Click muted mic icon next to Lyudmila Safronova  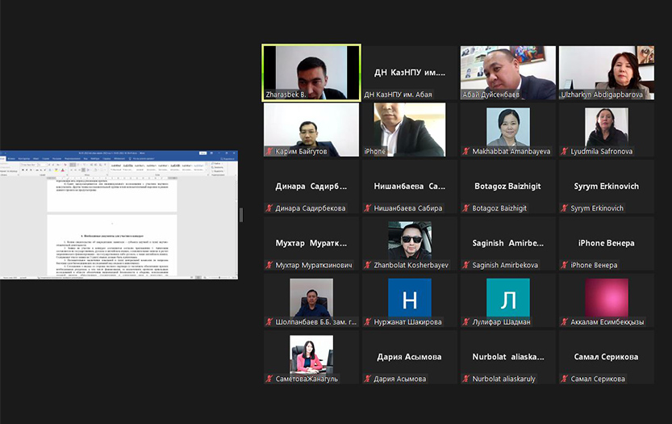(x=565, y=152)
